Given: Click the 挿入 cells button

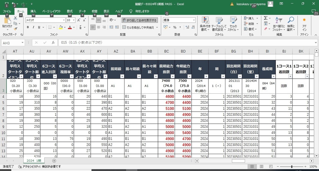Looking at the screenshot, I should pyautogui.click(x=251, y=18).
